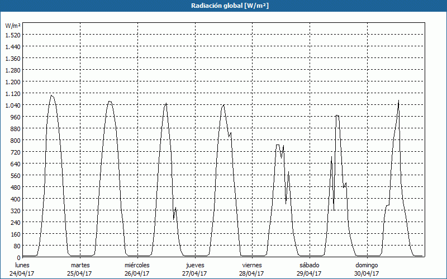
Task: Click the 1.280 y-axis value
Action: coord(13,70)
